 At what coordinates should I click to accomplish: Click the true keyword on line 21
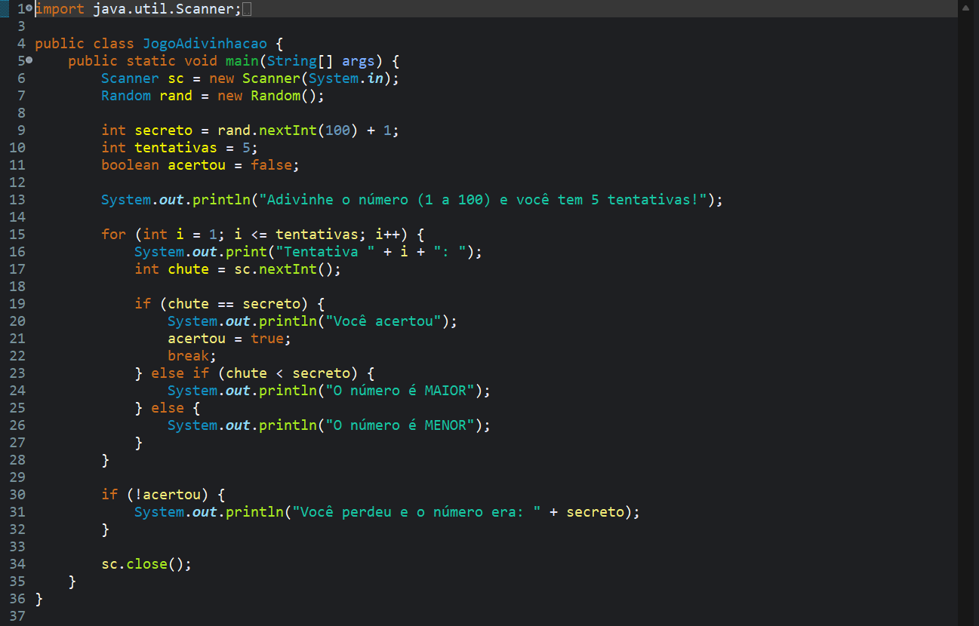(x=267, y=338)
